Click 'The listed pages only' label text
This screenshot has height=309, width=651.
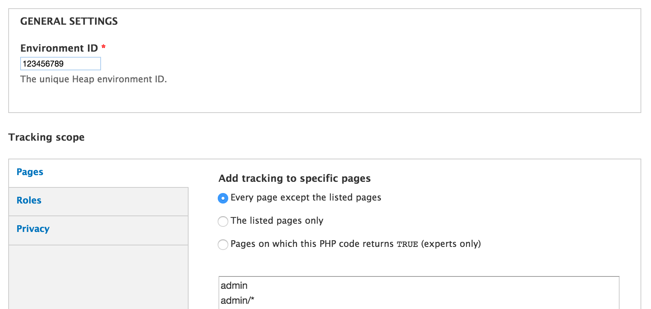277,221
